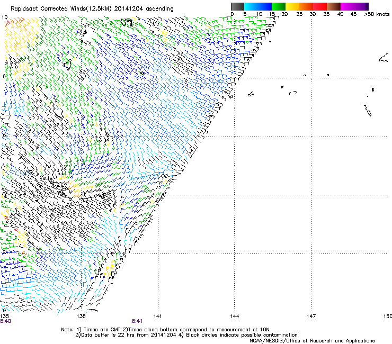Click the date '20141204 ascending' in the title

tap(144, 9)
